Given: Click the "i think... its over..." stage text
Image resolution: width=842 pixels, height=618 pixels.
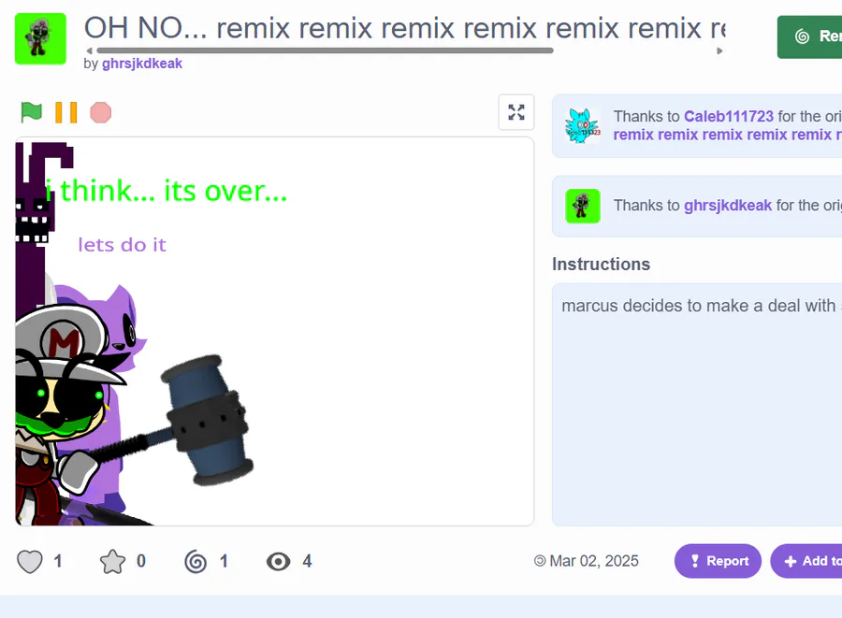Looking at the screenshot, I should (x=167, y=191).
